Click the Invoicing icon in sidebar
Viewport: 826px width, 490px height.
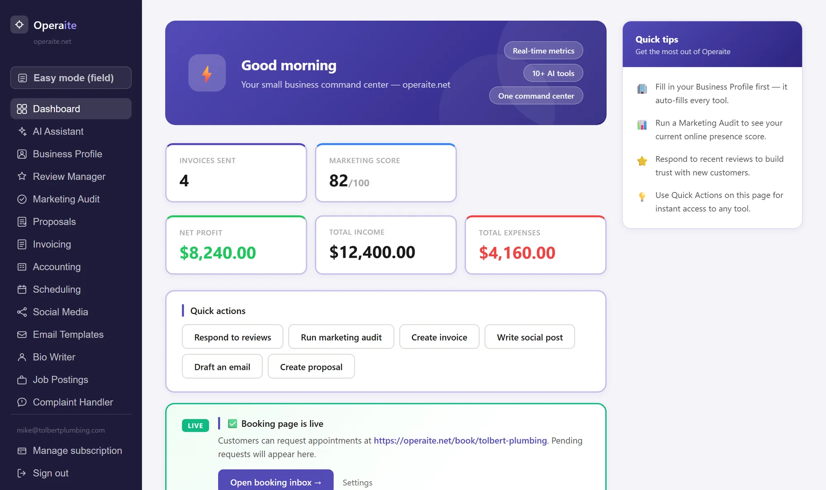pyautogui.click(x=22, y=244)
